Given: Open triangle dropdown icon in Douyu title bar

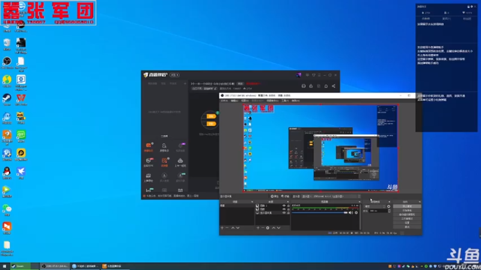Looking at the screenshot, I should tap(313, 75).
